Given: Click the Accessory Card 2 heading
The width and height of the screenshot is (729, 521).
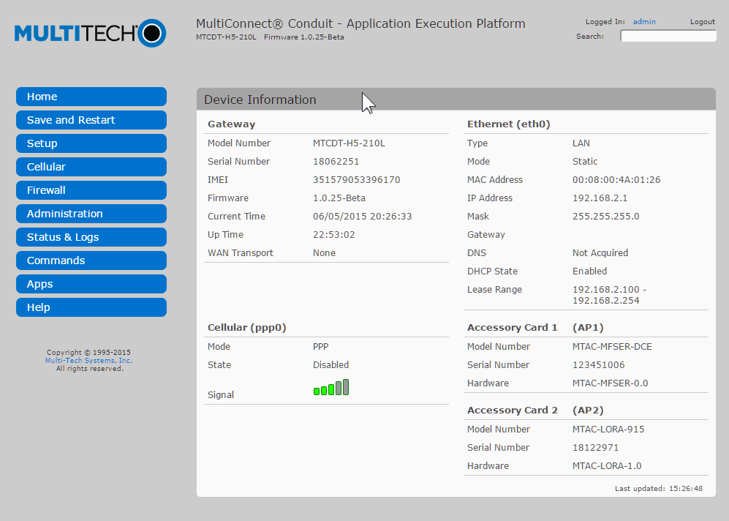Looking at the screenshot, I should point(513,411).
